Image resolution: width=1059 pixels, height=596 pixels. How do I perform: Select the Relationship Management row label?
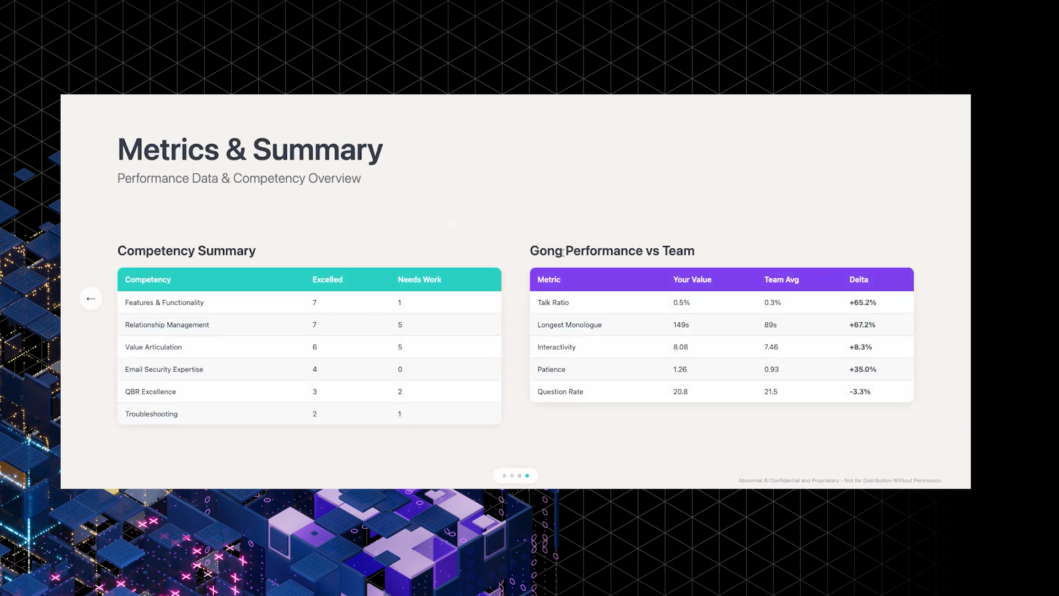click(167, 325)
